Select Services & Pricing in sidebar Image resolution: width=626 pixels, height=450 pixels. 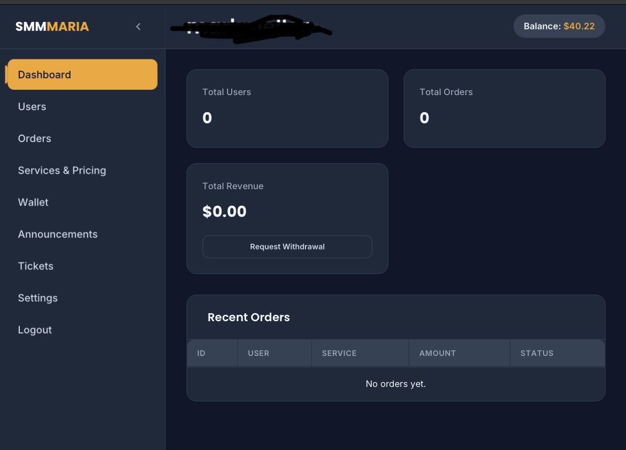(62, 170)
